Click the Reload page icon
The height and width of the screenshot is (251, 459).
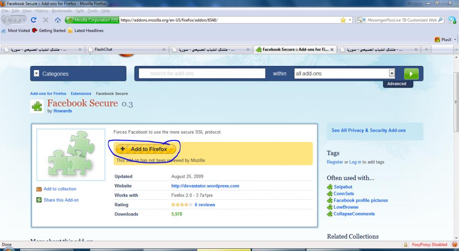coord(33,20)
